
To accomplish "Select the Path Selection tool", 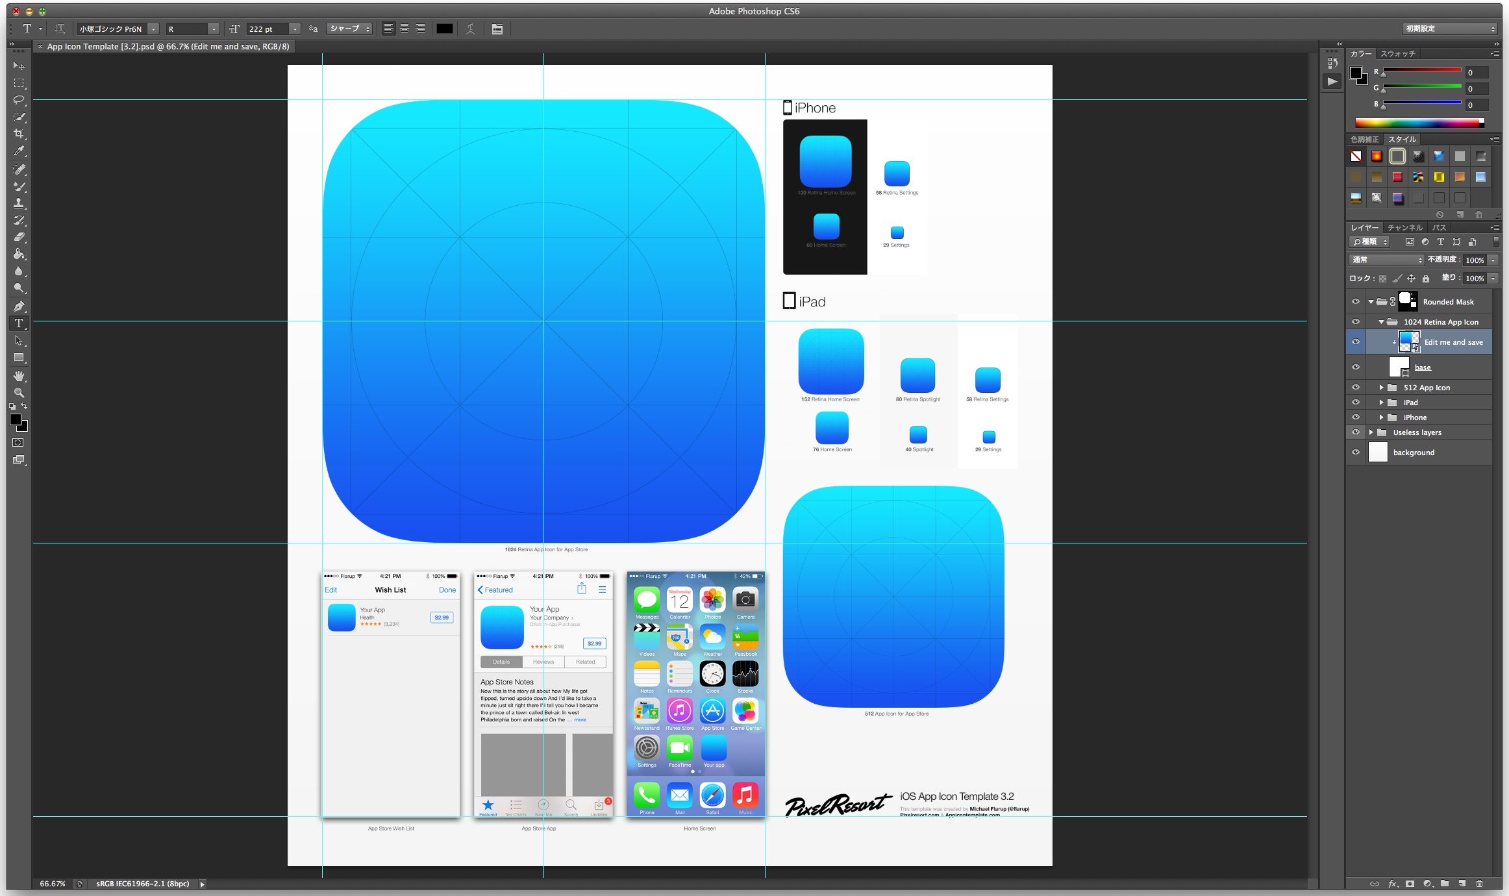I will pos(19,340).
